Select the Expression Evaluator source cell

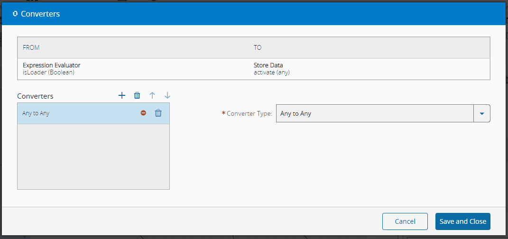coord(51,65)
